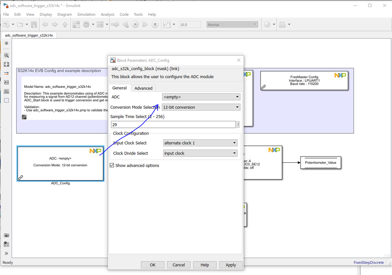Click the Step Back simulation icon
392x275 pixels.
(126, 24)
